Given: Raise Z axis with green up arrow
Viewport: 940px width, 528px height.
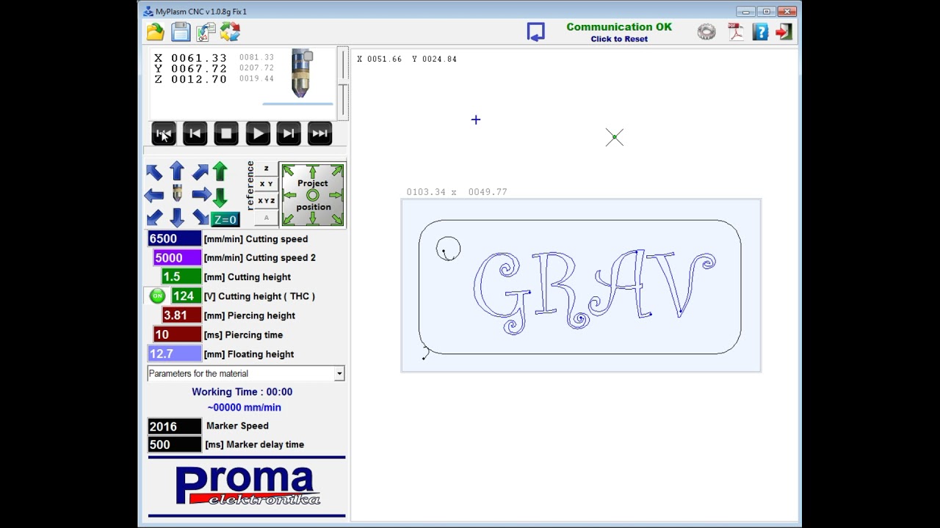Looking at the screenshot, I should 220,172.
